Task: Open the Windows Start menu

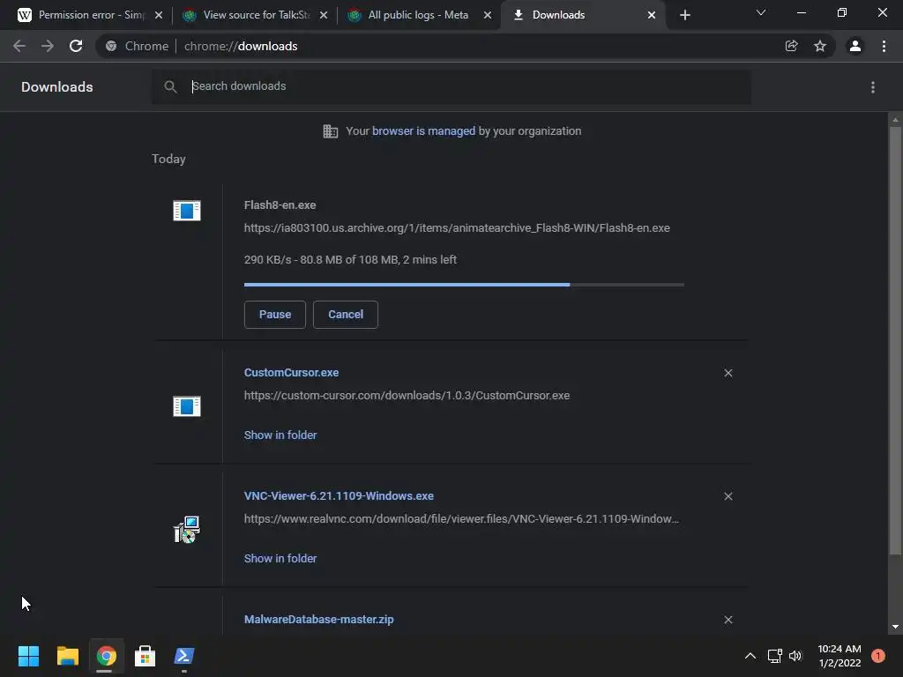Action: 28,656
